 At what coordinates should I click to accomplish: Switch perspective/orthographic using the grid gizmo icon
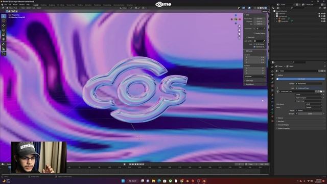point(240,38)
